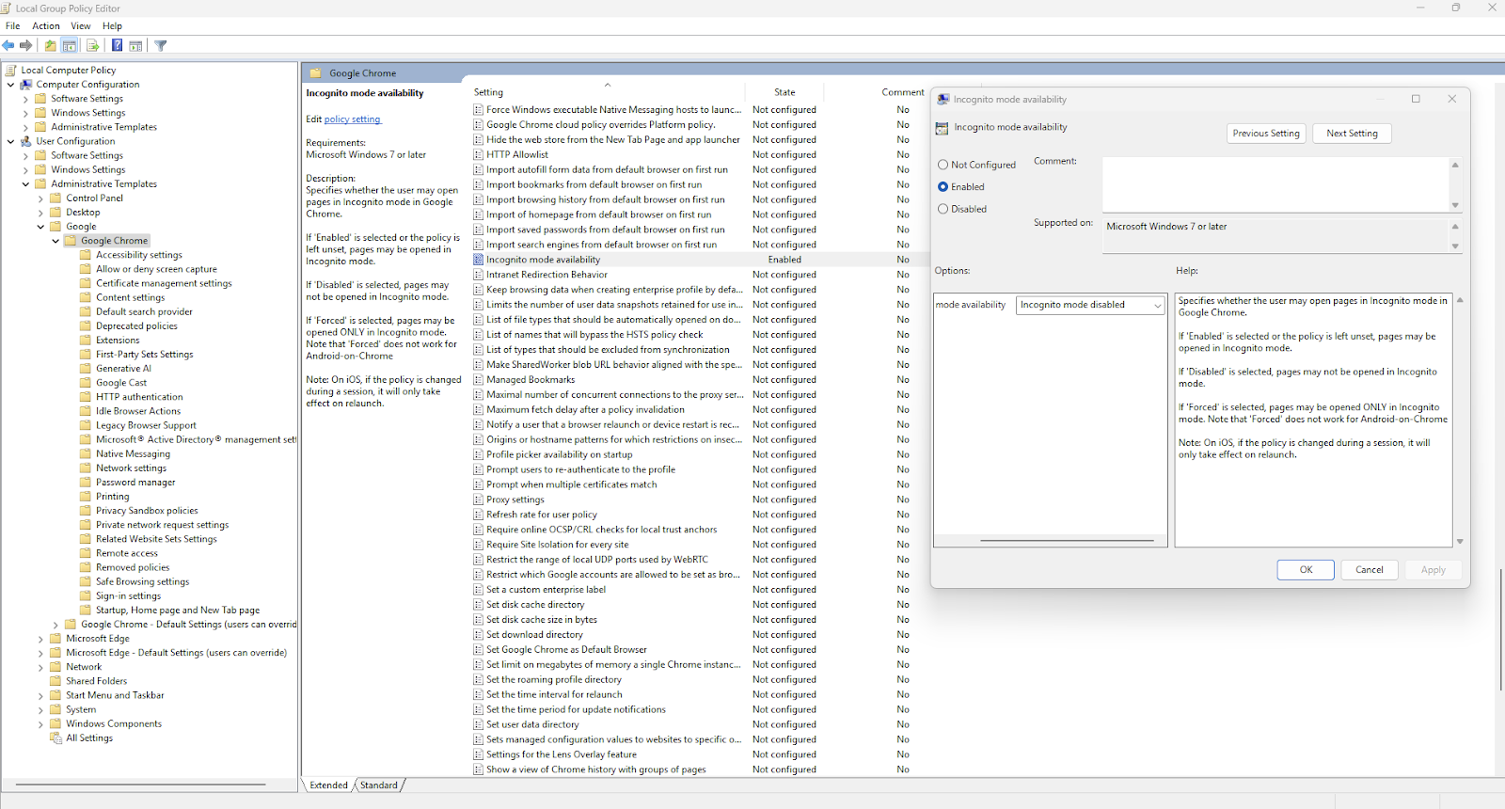Open the Edit policy setting link
The width and height of the screenshot is (1505, 809).
click(x=352, y=119)
